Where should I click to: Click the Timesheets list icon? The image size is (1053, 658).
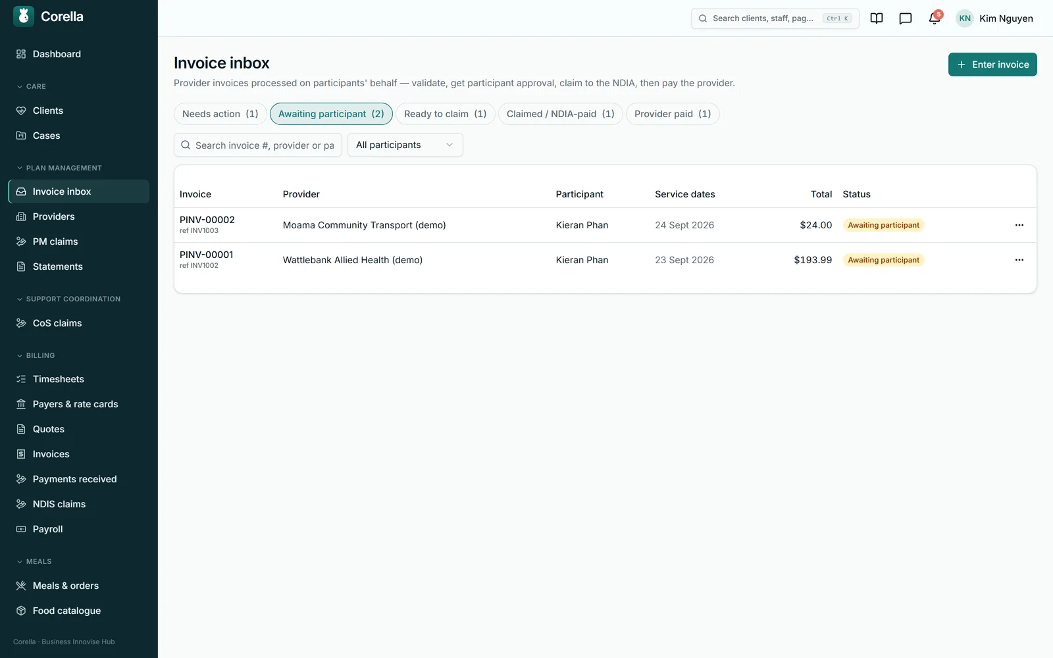21,379
